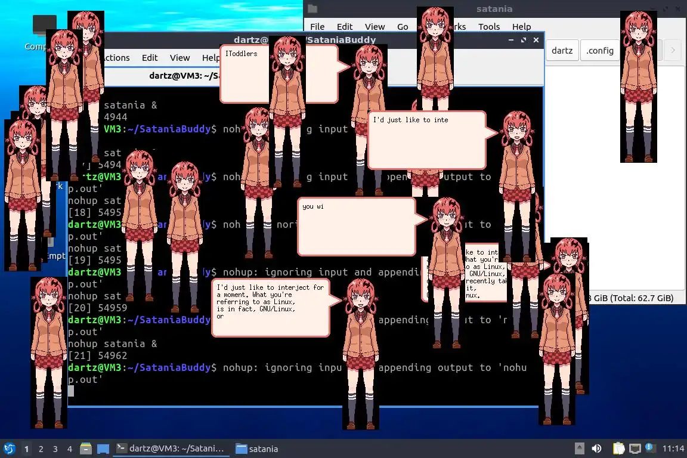The image size is (687, 458).
Task: Click the terminal cursor block on the last line
Action: click(71, 391)
